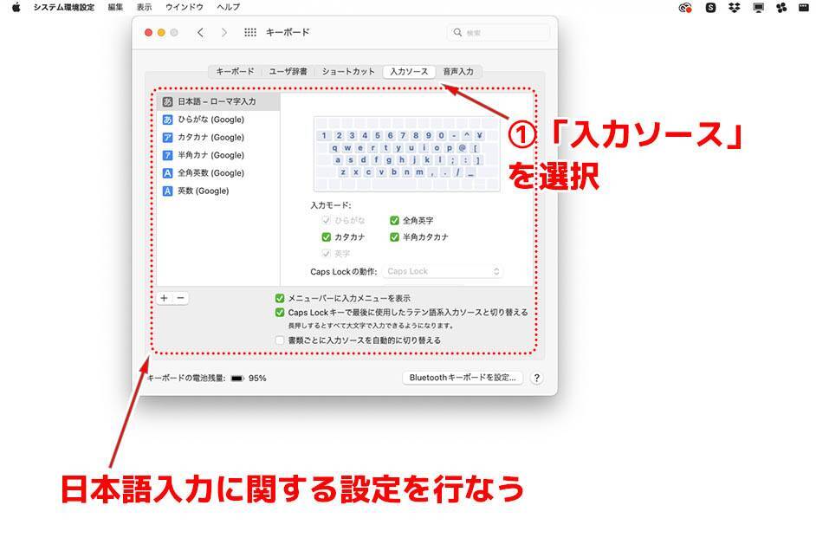Open the ヘルプ menu

click(229, 7)
